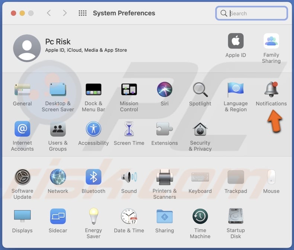Image resolution: width=294 pixels, height=250 pixels.
Task: Click the Pc Risk user avatar
Action: [x=27, y=49]
